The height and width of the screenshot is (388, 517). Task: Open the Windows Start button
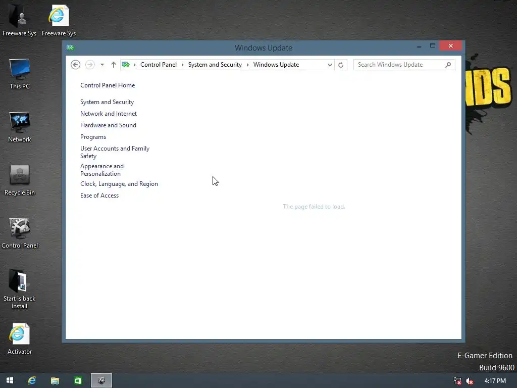click(x=10, y=380)
